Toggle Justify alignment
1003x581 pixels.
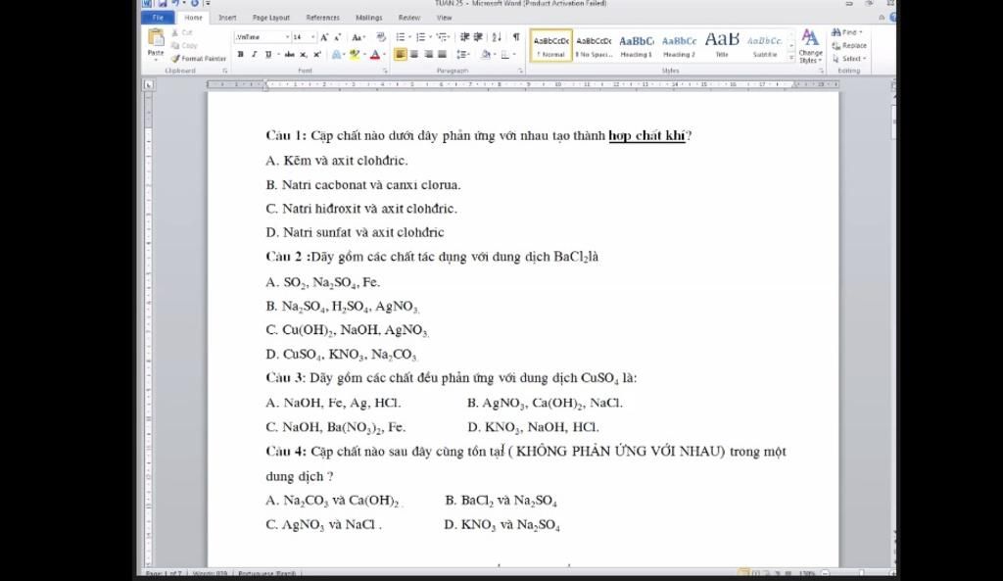pyautogui.click(x=442, y=55)
